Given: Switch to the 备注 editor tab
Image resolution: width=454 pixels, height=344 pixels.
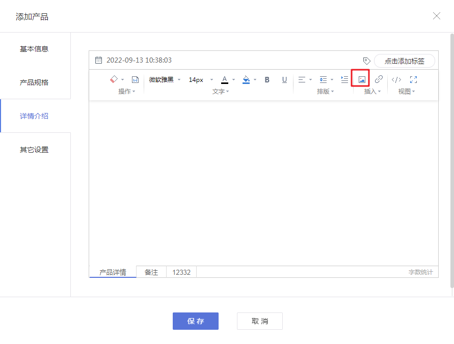Looking at the screenshot, I should [151, 272].
